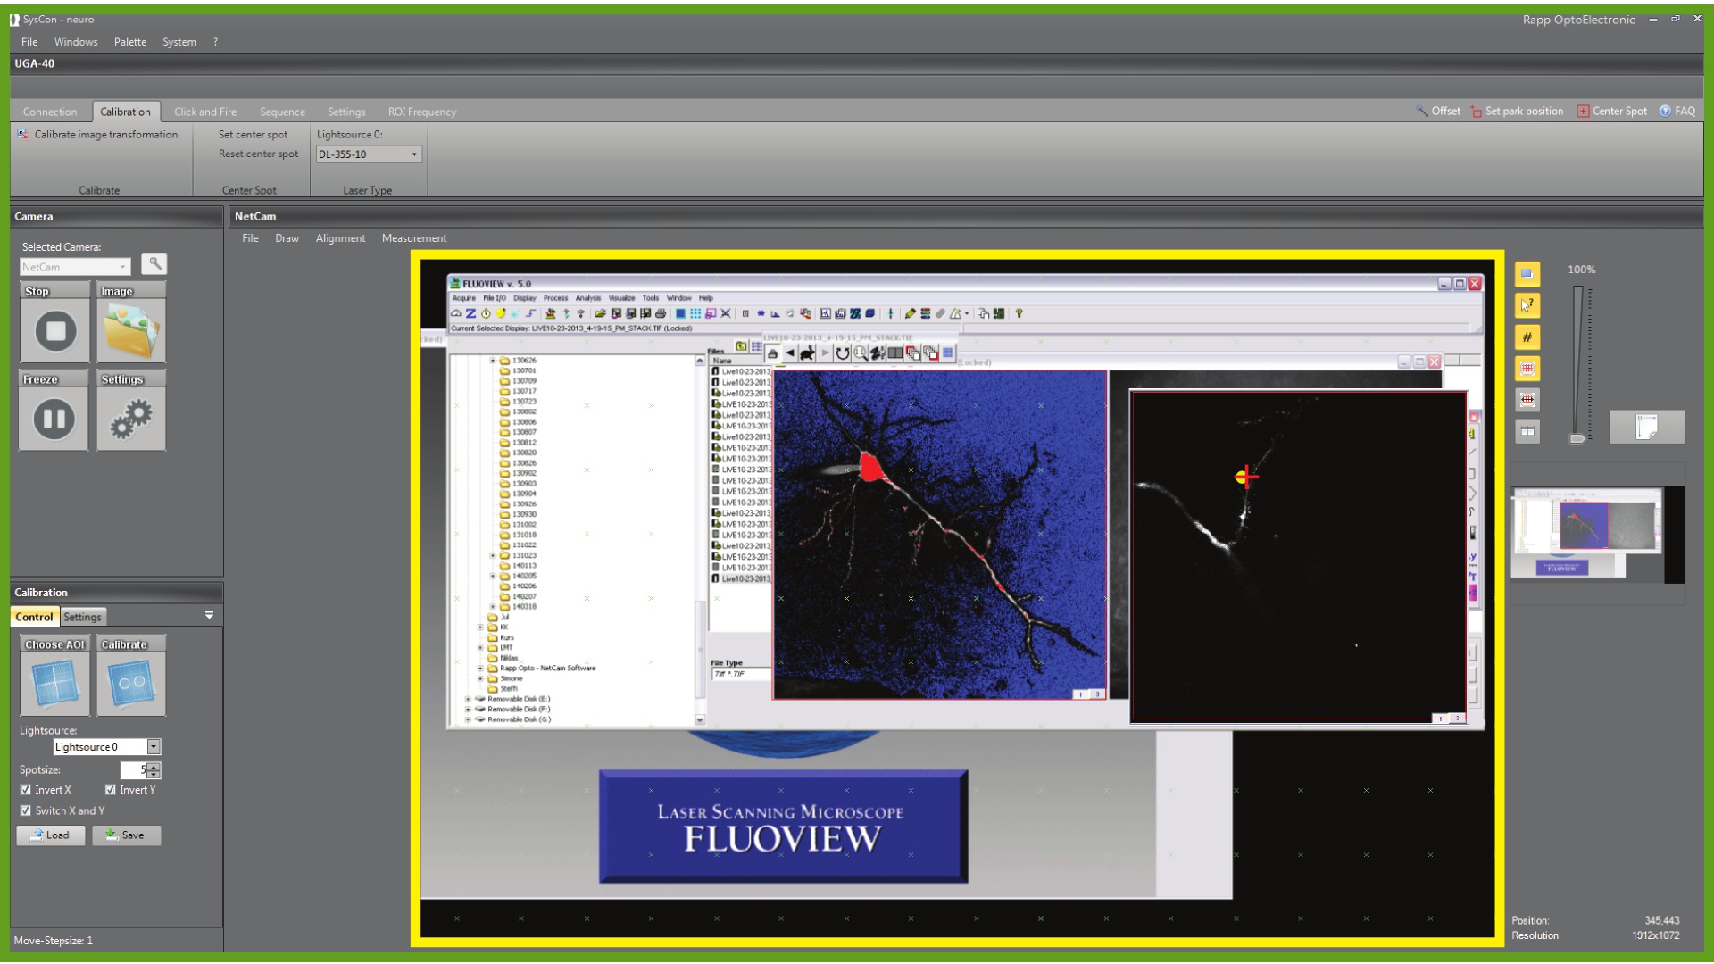Click the Save calibration button

(x=126, y=835)
